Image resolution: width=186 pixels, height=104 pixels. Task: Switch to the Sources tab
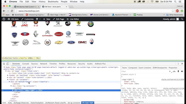(34, 64)
